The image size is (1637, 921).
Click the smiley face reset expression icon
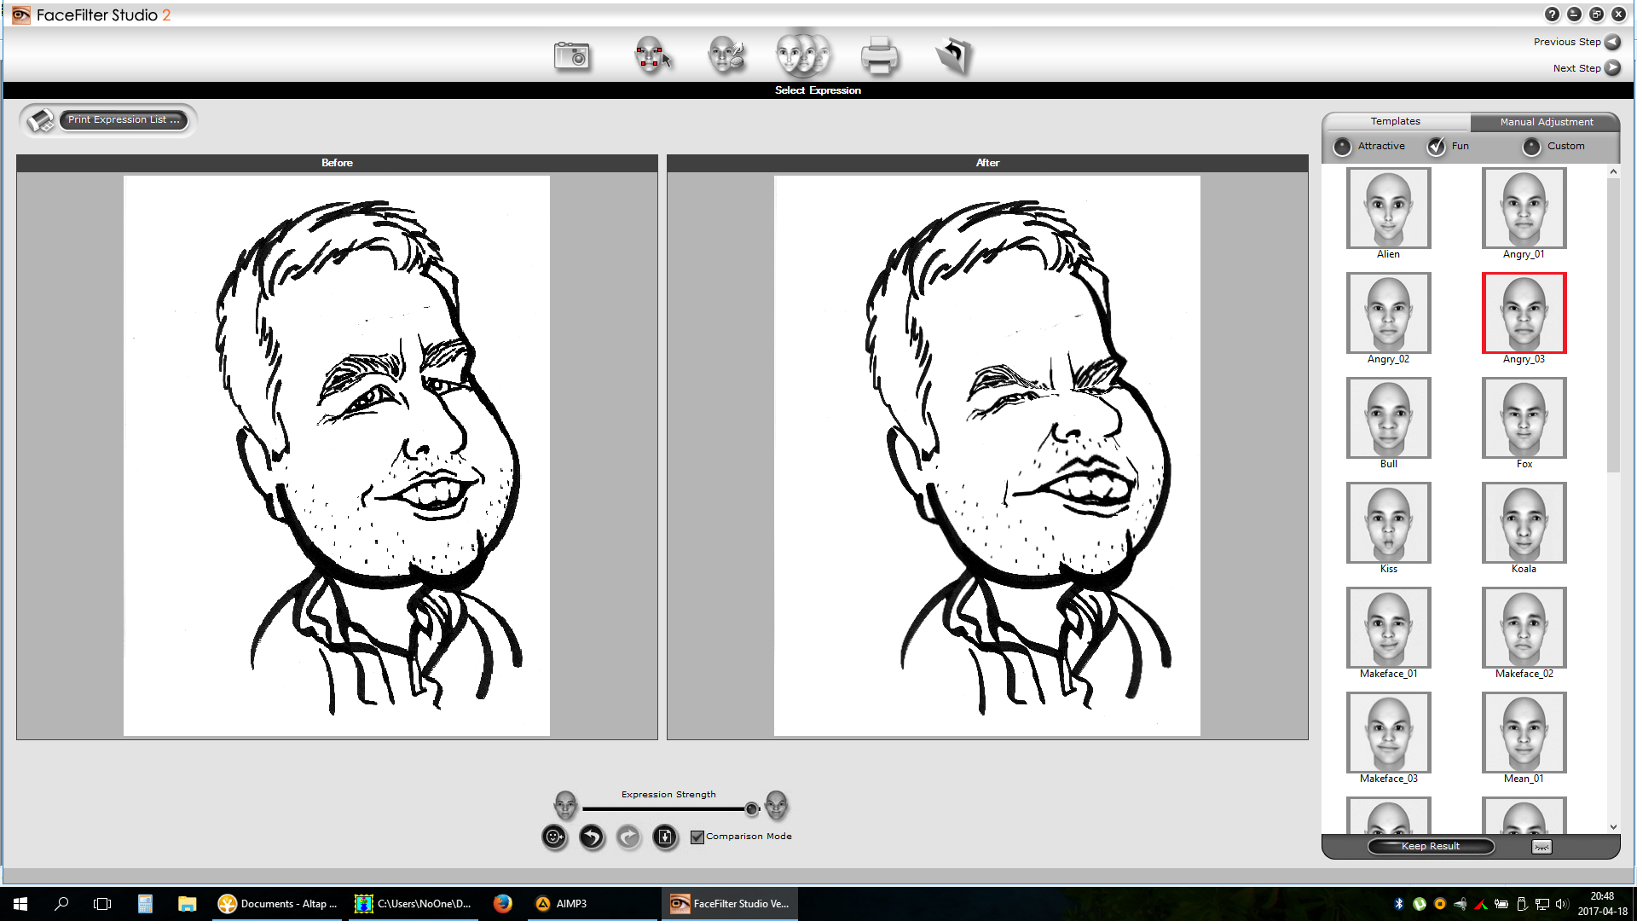pyautogui.click(x=554, y=837)
